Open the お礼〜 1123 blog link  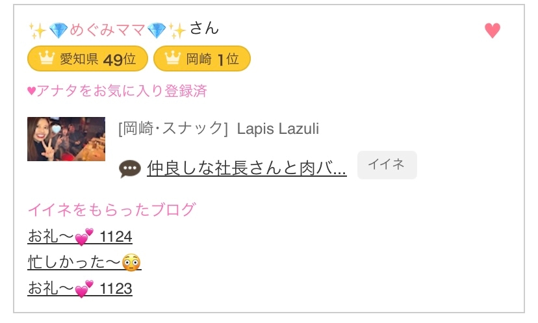coord(80,289)
